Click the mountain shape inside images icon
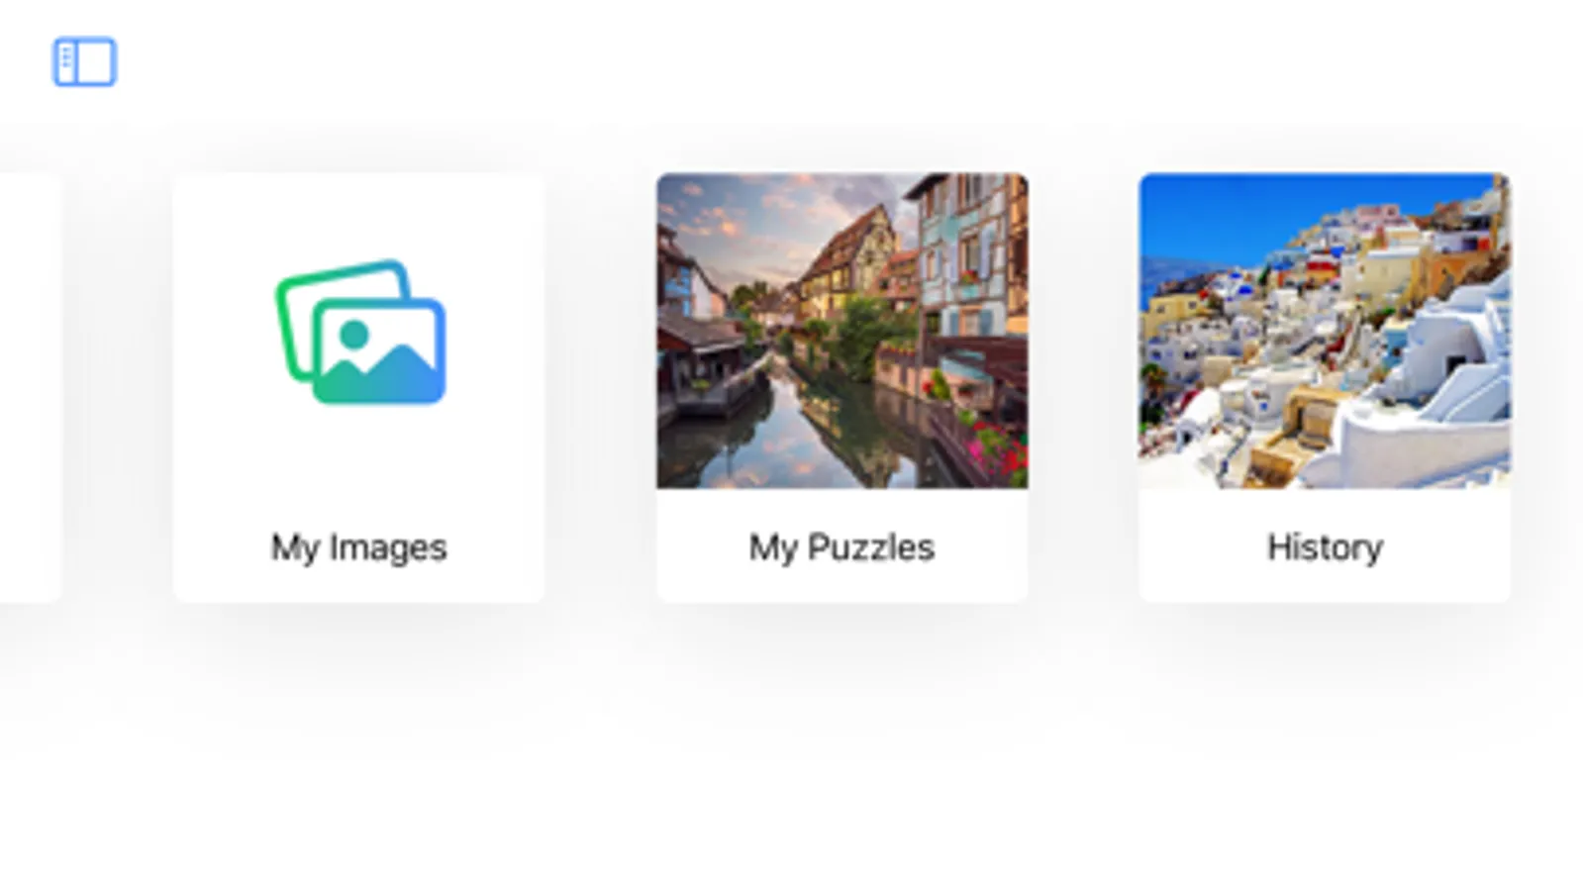The image size is (1583, 891). click(x=379, y=376)
